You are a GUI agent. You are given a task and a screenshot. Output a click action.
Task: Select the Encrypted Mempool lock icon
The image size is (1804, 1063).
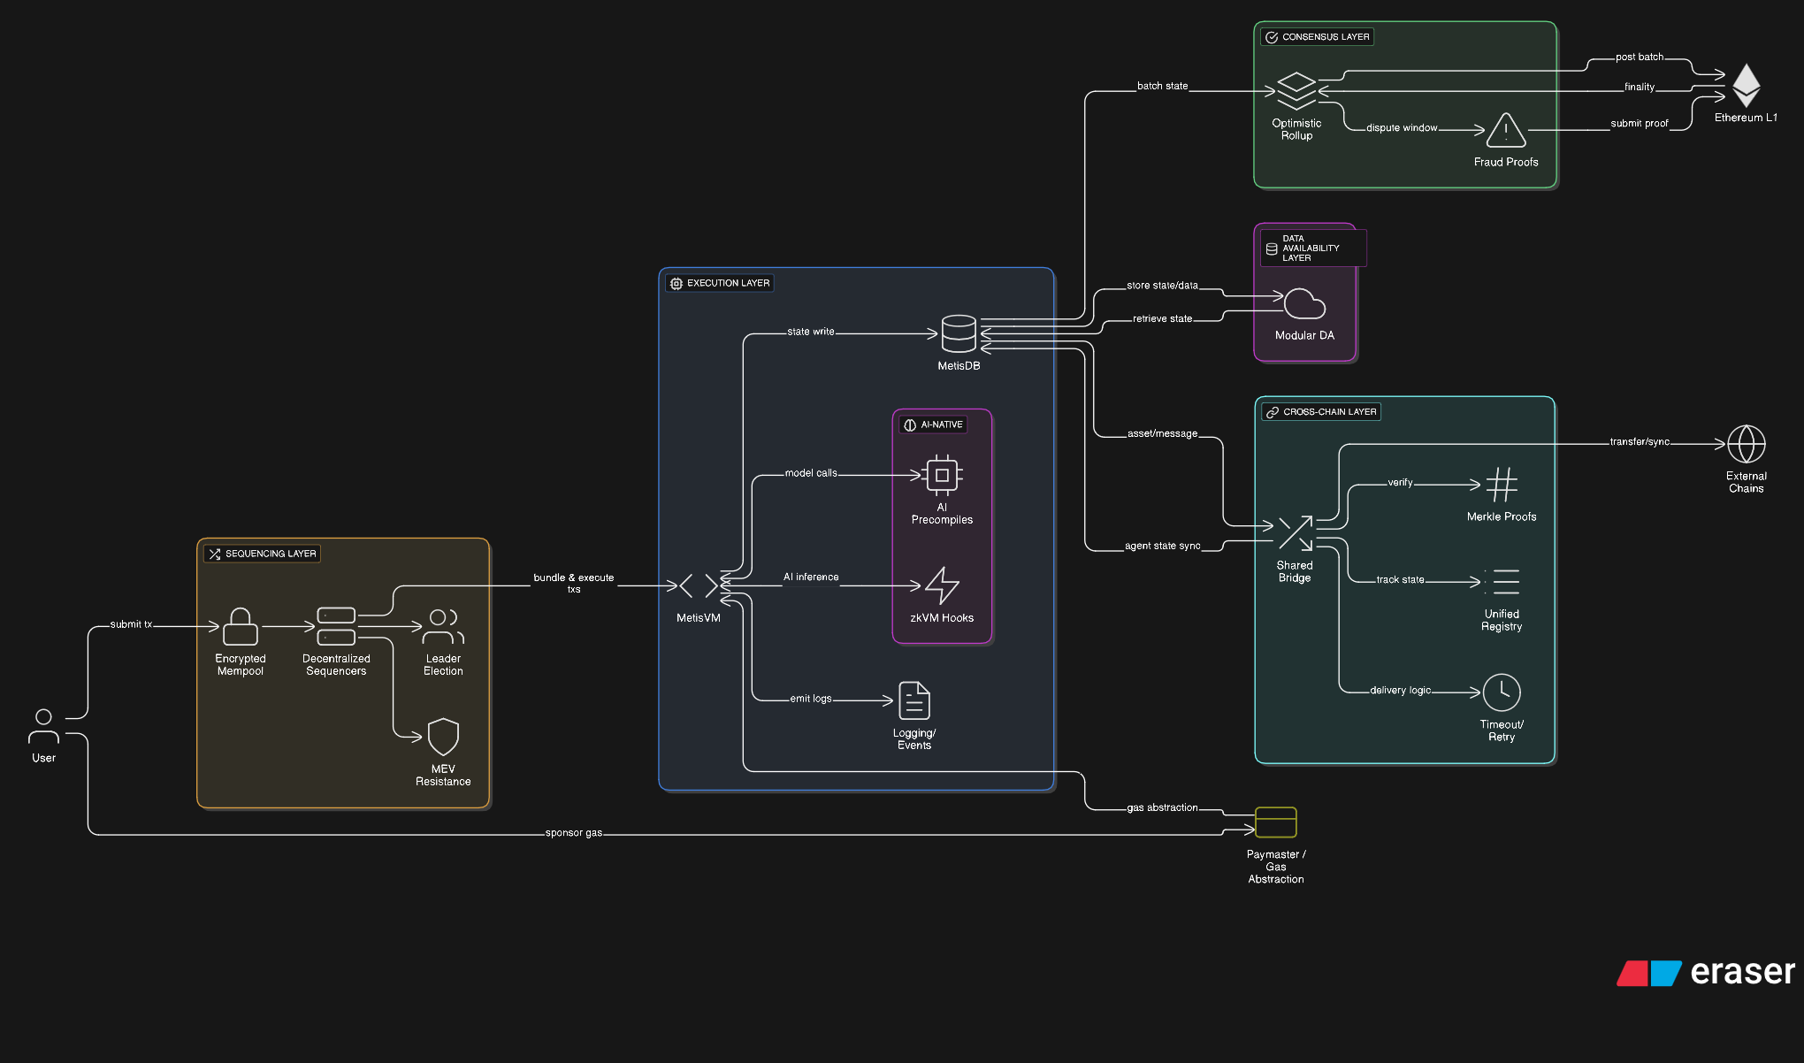241,626
